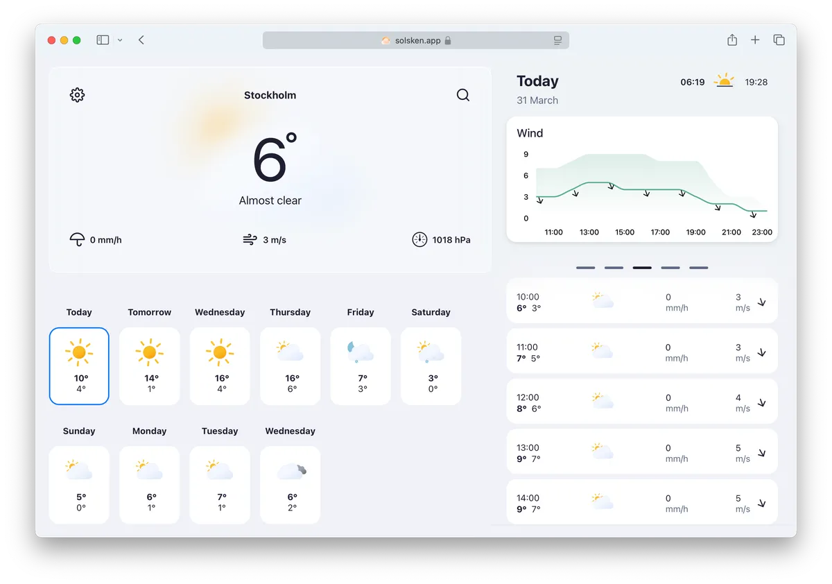Image resolution: width=832 pixels, height=584 pixels.
Task: Expand the 14:00 hourly forecast row
Action: 762,502
